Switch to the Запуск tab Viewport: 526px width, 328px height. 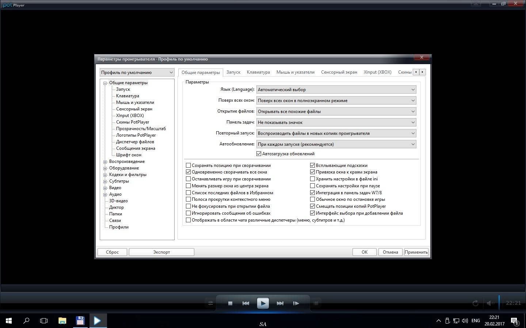click(233, 72)
